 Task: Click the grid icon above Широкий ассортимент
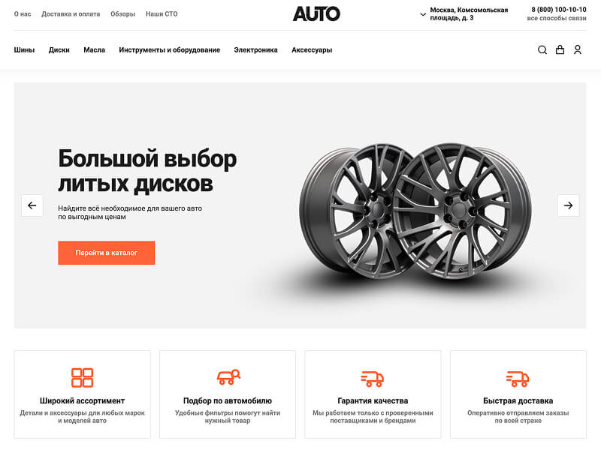(x=82, y=377)
